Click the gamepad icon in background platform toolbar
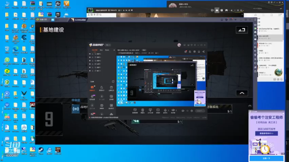The width and height of the screenshot is (289, 162). click(227, 10)
